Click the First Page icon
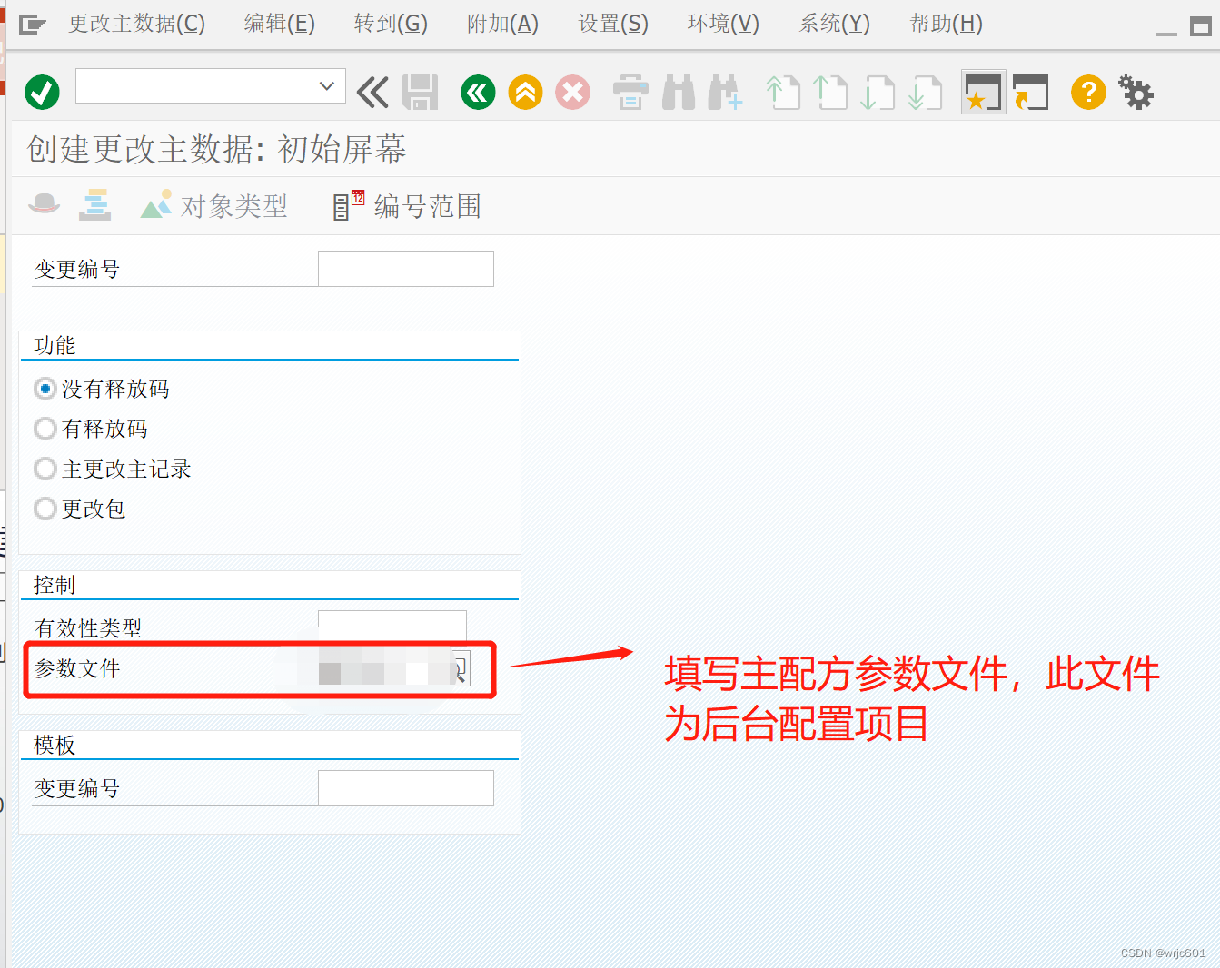The image size is (1220, 968). pos(783,92)
